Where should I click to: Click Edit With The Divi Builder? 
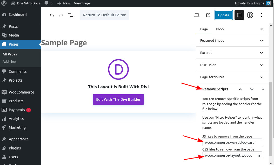(x=118, y=99)
